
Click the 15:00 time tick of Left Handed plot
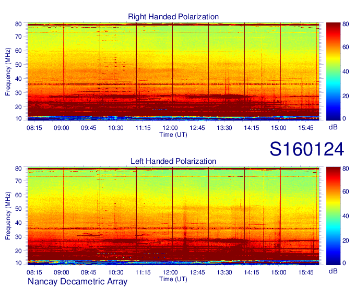(x=279, y=272)
